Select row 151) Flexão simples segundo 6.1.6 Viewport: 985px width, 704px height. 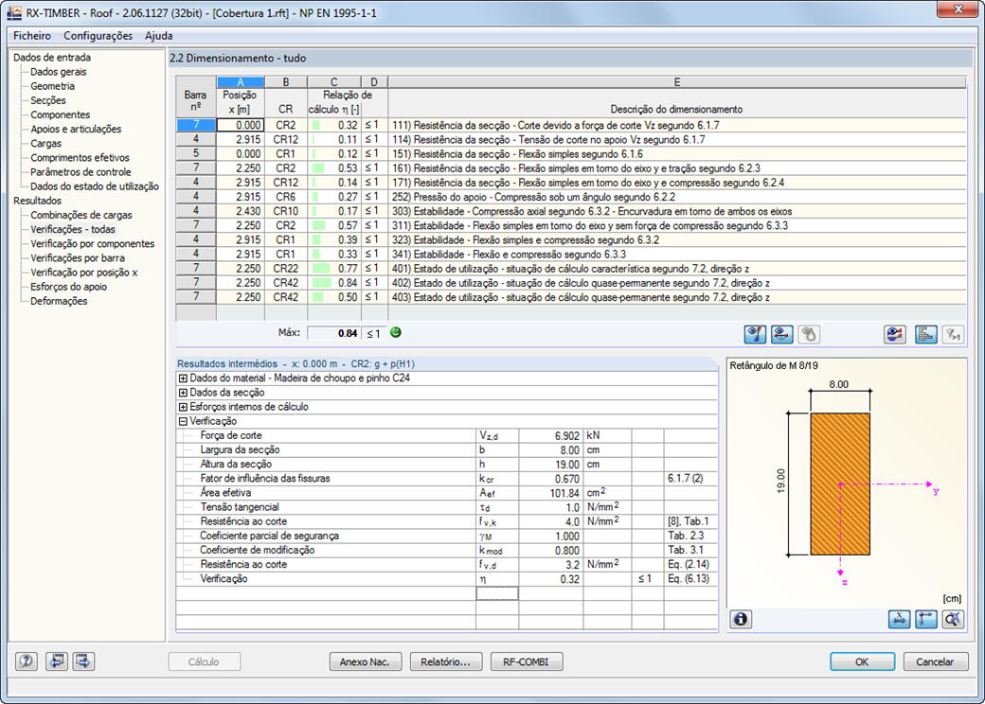571,153
